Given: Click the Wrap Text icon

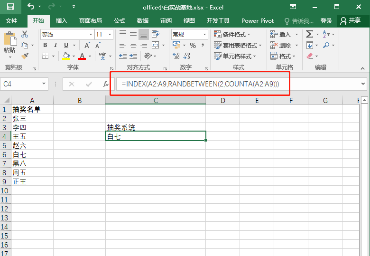Looking at the screenshot, I should pyautogui.click(x=156, y=34).
